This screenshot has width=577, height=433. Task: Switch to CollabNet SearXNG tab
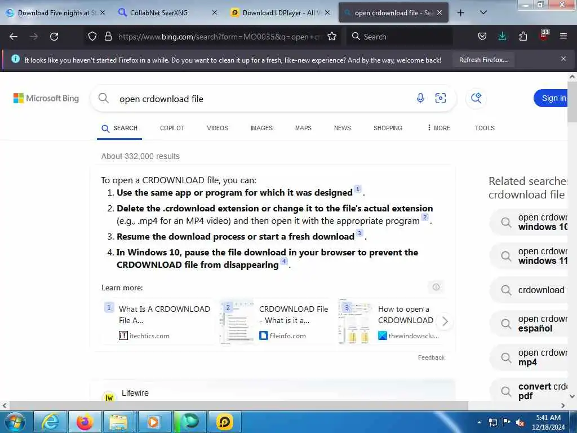click(x=168, y=13)
